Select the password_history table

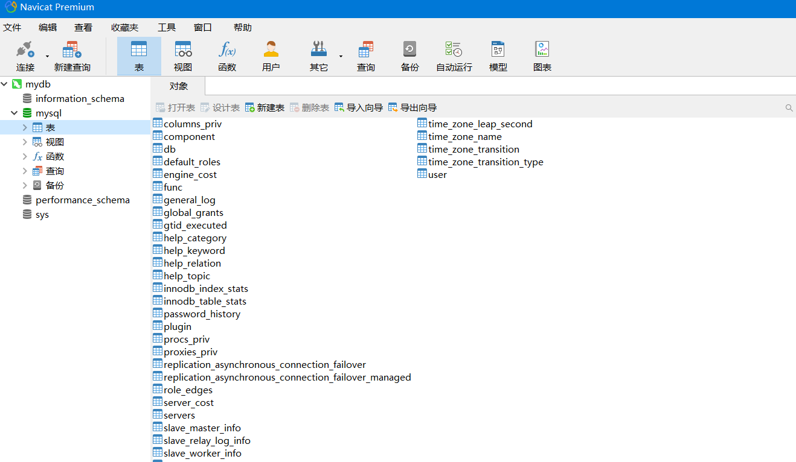click(202, 314)
